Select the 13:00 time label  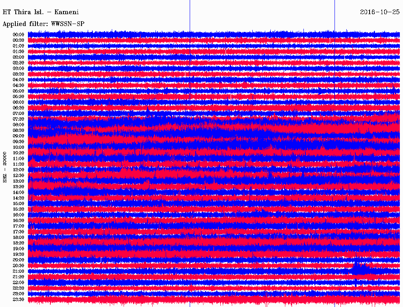[18, 181]
